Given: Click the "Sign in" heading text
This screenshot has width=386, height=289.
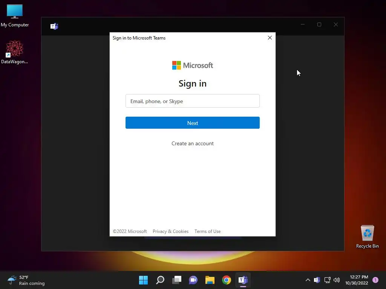Looking at the screenshot, I should [193, 84].
